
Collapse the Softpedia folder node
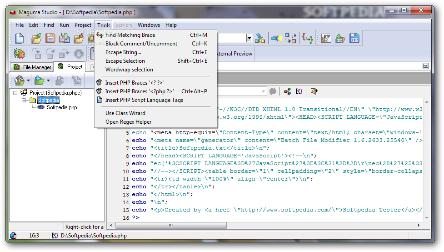(24, 100)
